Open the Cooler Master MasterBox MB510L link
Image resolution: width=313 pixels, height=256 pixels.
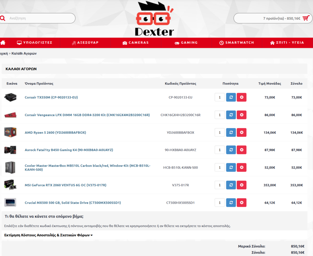(87, 167)
